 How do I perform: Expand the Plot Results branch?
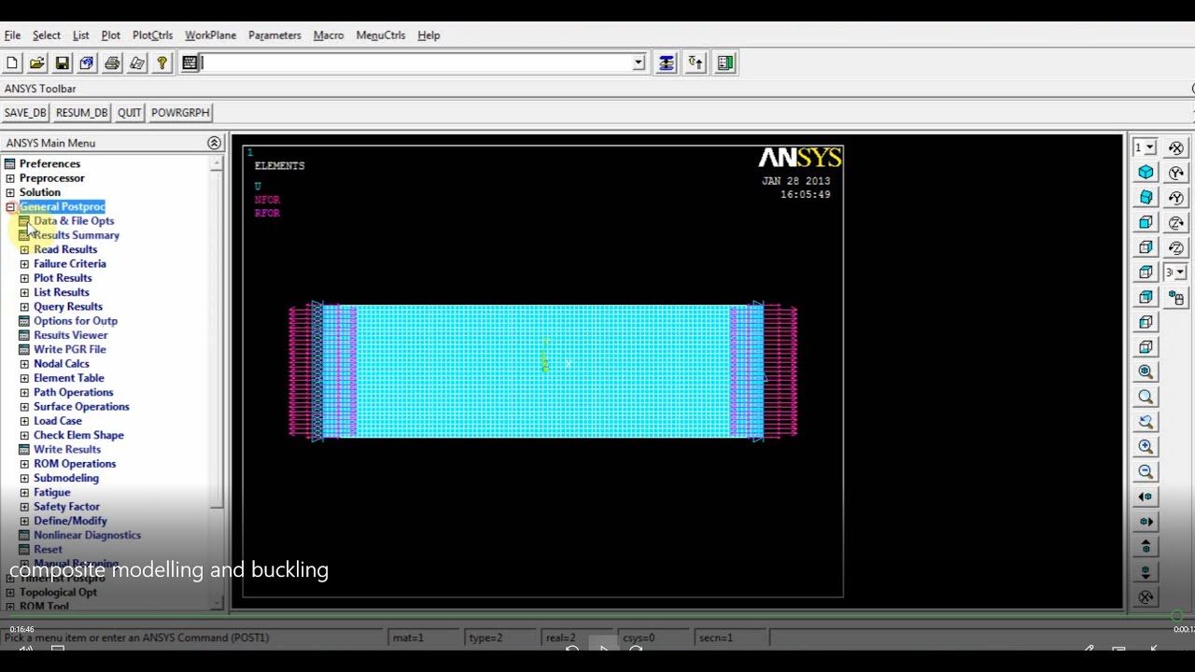[24, 278]
